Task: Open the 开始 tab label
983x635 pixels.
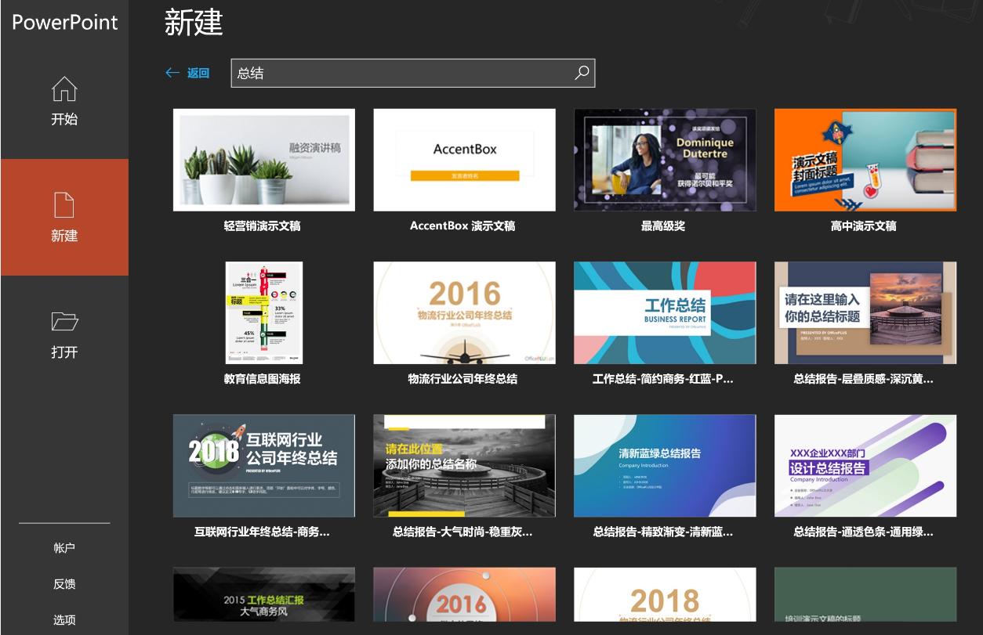Action: (64, 120)
